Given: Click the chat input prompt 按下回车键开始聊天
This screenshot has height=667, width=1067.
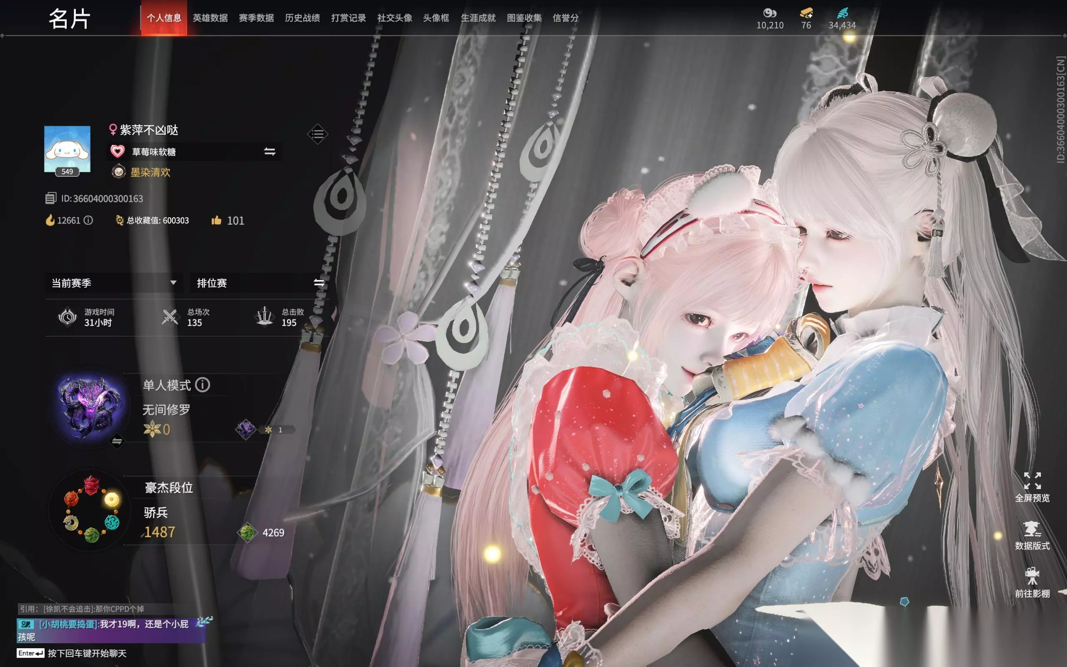Looking at the screenshot, I should coord(87,653).
